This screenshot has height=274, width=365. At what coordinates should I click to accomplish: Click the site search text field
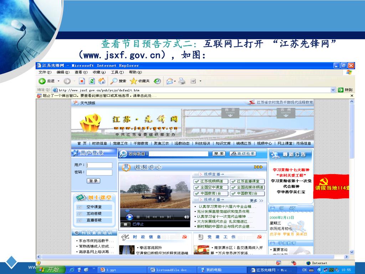[179, 154]
